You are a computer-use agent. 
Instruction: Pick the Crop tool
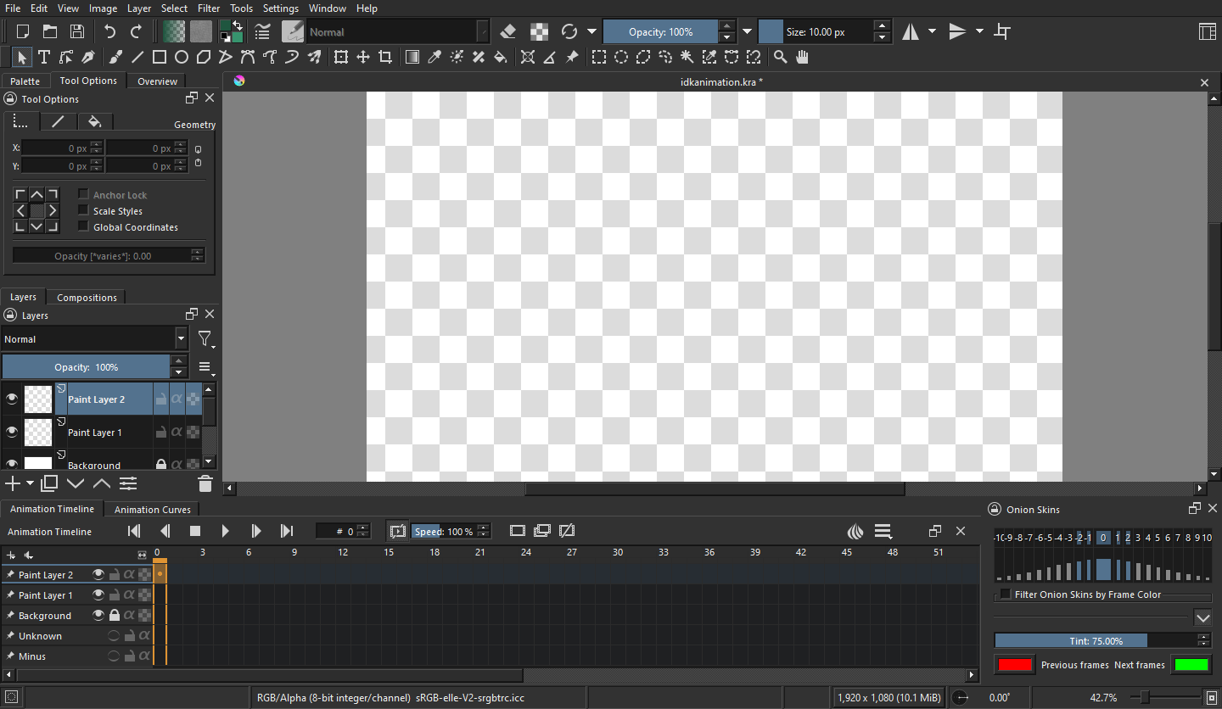click(385, 57)
